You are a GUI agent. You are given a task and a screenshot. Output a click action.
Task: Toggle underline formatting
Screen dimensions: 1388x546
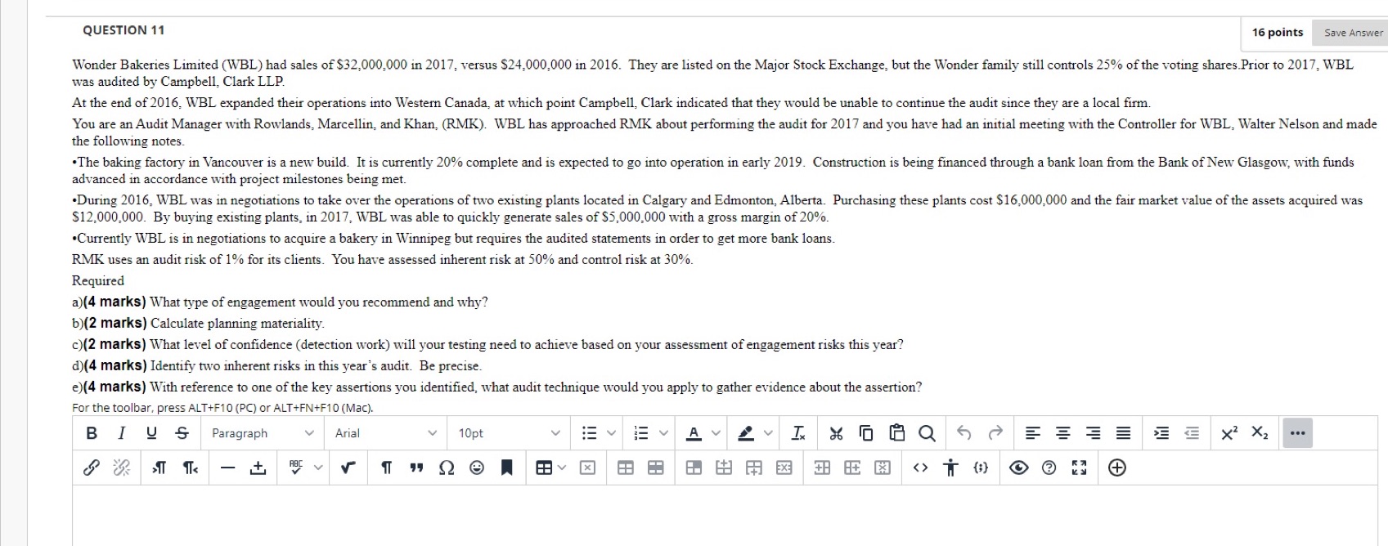pyautogui.click(x=151, y=433)
